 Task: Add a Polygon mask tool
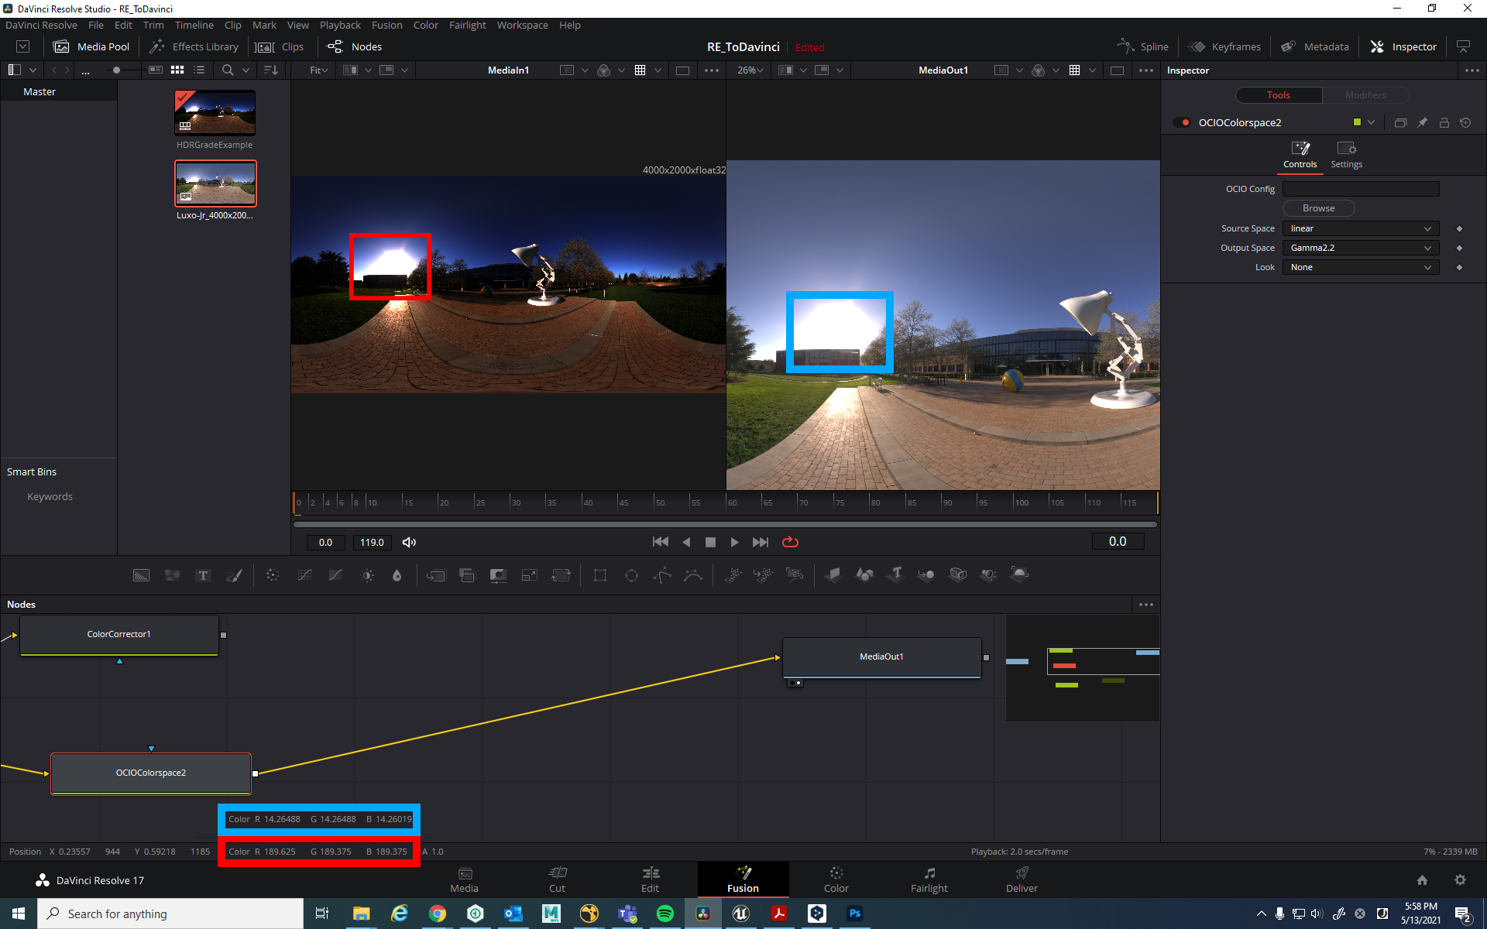[662, 575]
